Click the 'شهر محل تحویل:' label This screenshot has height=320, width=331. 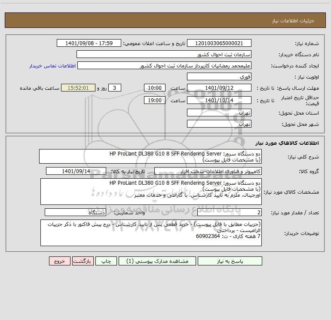click(300, 124)
